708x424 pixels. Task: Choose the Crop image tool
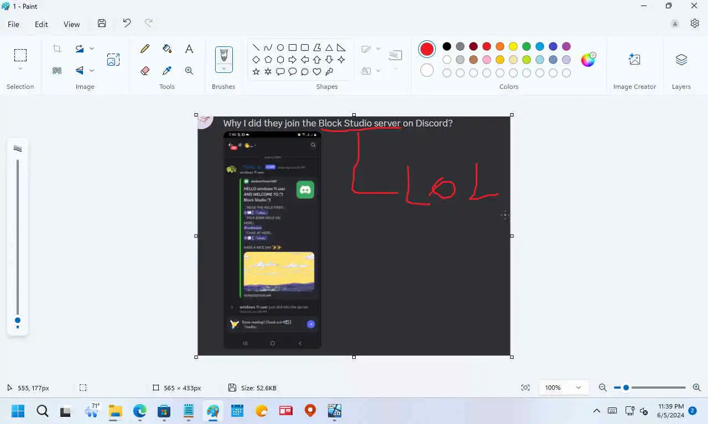(57, 49)
